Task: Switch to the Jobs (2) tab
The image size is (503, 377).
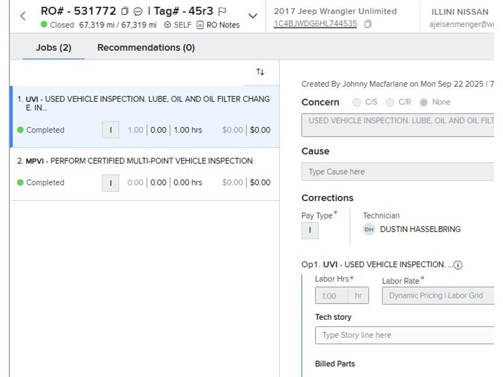Action: (x=53, y=48)
